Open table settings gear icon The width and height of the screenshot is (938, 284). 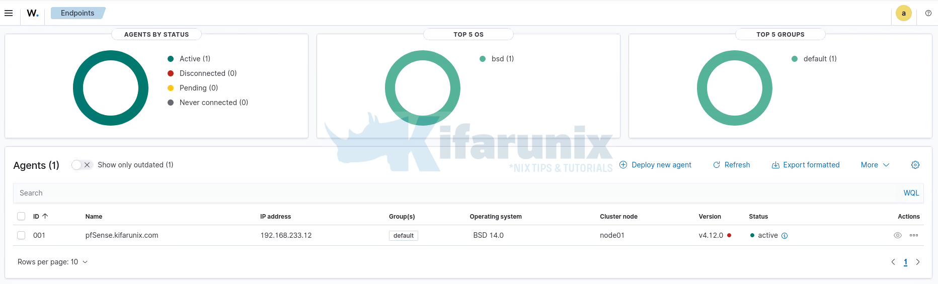[915, 165]
